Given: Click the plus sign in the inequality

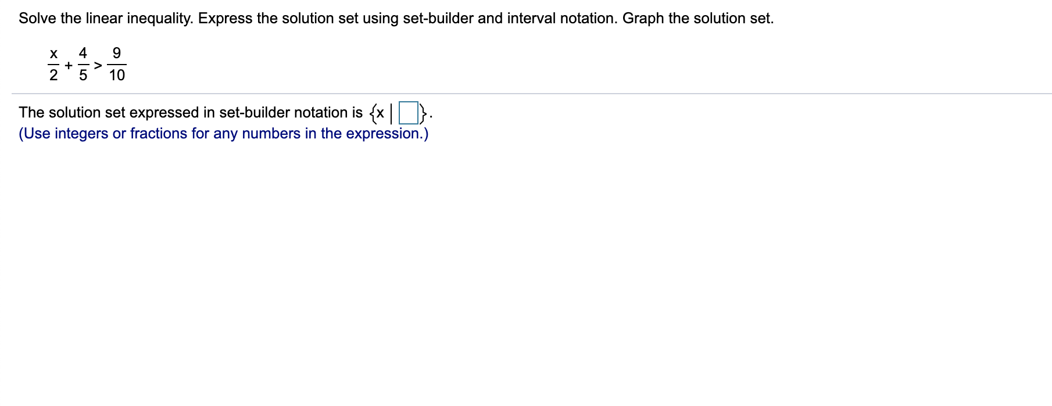Looking at the screenshot, I should (68, 65).
